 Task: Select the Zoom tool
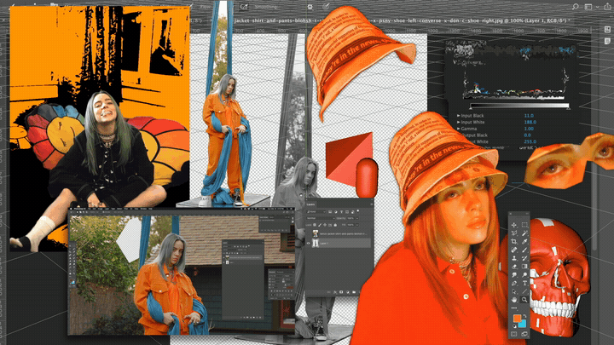click(524, 300)
